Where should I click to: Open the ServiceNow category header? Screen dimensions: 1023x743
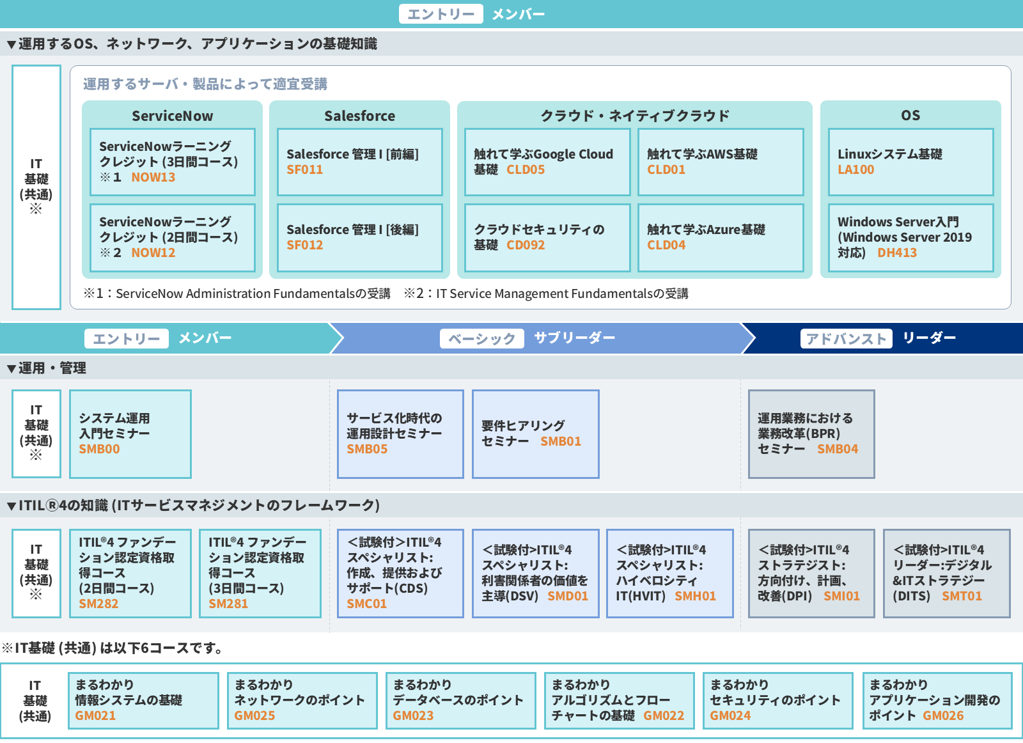pos(173,116)
